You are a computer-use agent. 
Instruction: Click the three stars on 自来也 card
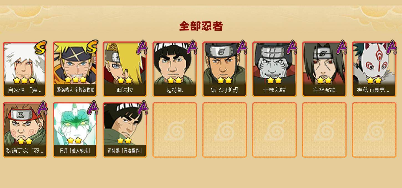pyautogui.click(x=24, y=80)
